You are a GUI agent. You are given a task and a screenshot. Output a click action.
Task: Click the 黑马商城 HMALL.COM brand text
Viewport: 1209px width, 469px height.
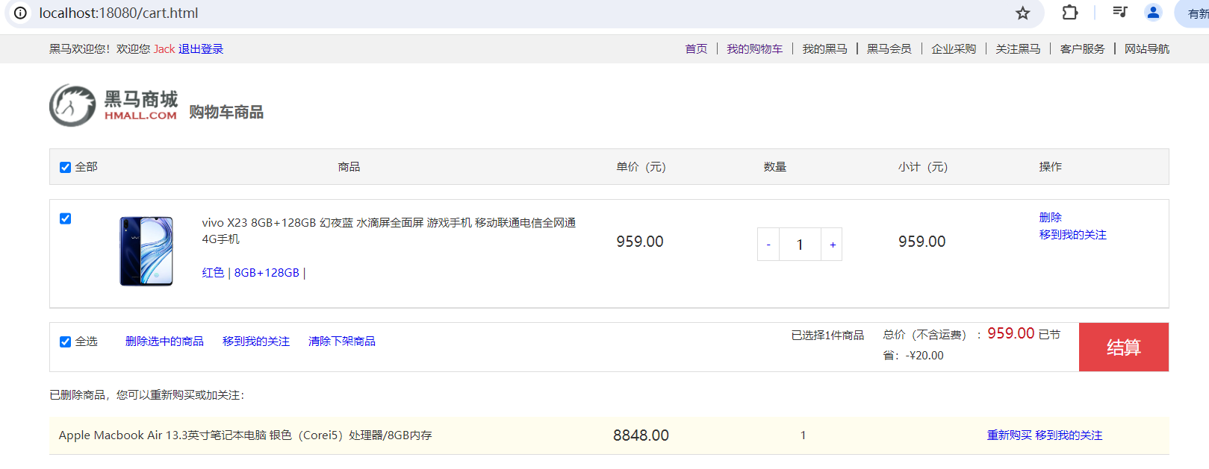click(x=140, y=105)
